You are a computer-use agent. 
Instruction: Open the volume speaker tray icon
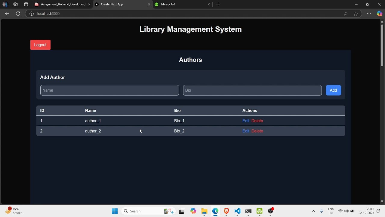point(346,211)
